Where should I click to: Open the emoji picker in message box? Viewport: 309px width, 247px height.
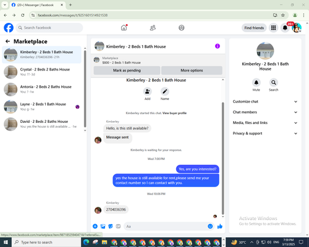[210, 226]
